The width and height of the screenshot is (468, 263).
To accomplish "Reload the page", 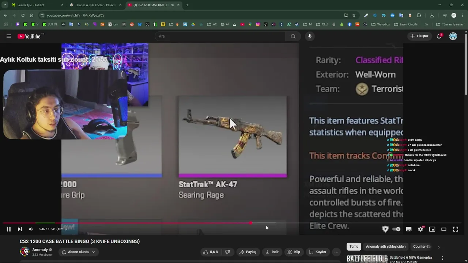I will click(x=23, y=15).
